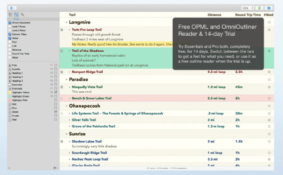Select the Separator style icon
283x175 pixels.
(10, 85)
